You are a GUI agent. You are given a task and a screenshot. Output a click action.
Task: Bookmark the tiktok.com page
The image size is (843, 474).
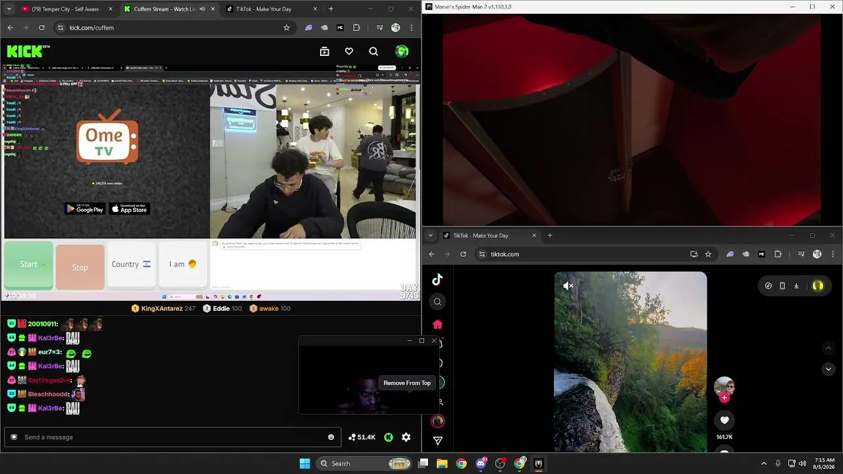click(x=708, y=254)
